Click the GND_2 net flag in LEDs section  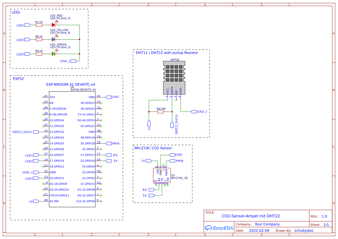pyautogui.click(x=73, y=61)
